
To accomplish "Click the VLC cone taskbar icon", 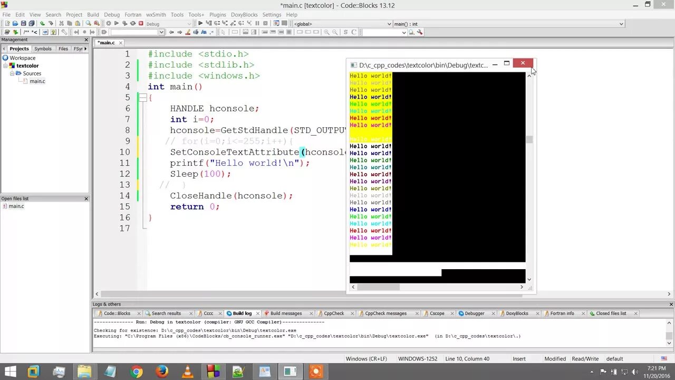I will (x=187, y=372).
